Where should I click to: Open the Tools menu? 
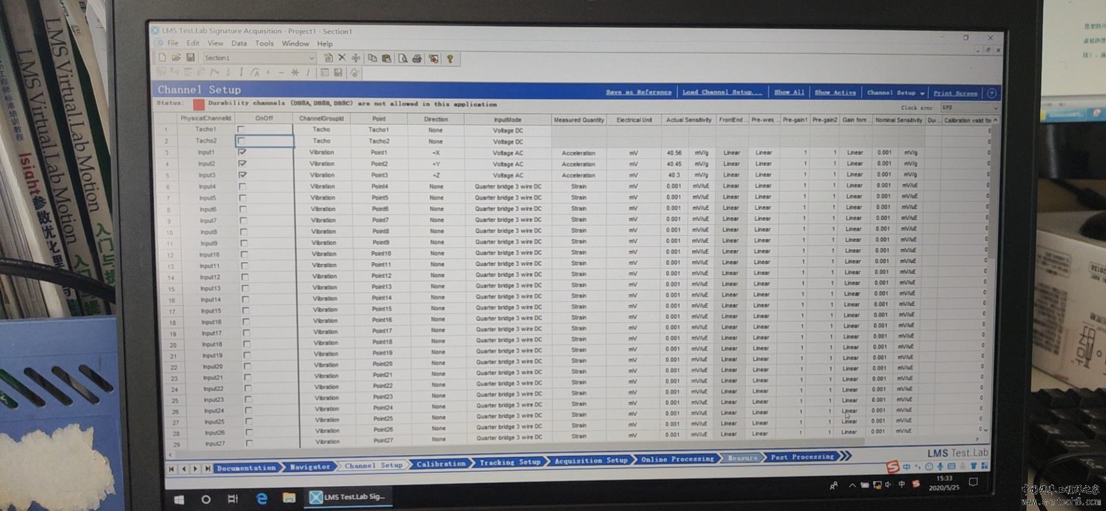click(x=264, y=43)
